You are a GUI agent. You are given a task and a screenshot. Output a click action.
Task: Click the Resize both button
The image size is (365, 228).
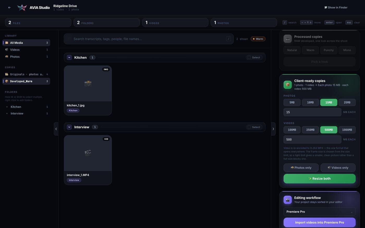click(x=320, y=178)
